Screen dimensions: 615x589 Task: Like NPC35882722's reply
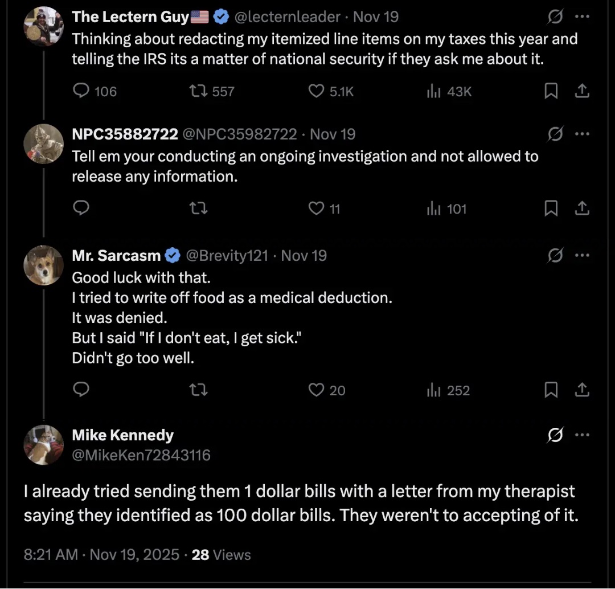tap(315, 209)
